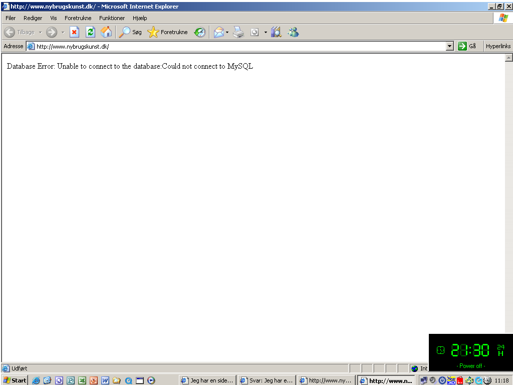Open the History toolbar icon
Image resolution: width=513 pixels, height=385 pixels.
click(x=199, y=32)
